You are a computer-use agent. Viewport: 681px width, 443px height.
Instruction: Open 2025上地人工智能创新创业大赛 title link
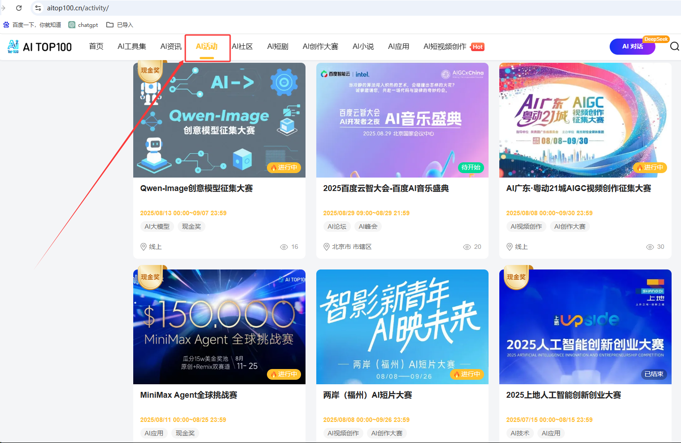coord(563,395)
